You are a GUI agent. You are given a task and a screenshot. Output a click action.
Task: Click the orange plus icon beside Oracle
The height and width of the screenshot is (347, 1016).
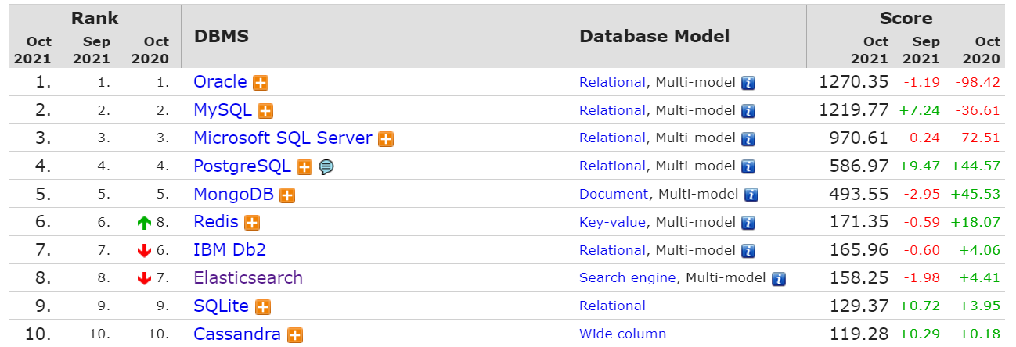click(x=261, y=83)
